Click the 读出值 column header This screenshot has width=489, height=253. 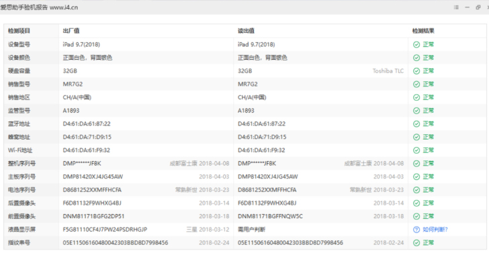pos(246,31)
